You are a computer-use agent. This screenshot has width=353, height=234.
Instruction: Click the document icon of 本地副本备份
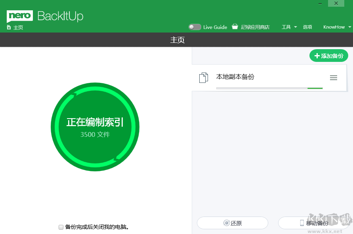pos(203,77)
